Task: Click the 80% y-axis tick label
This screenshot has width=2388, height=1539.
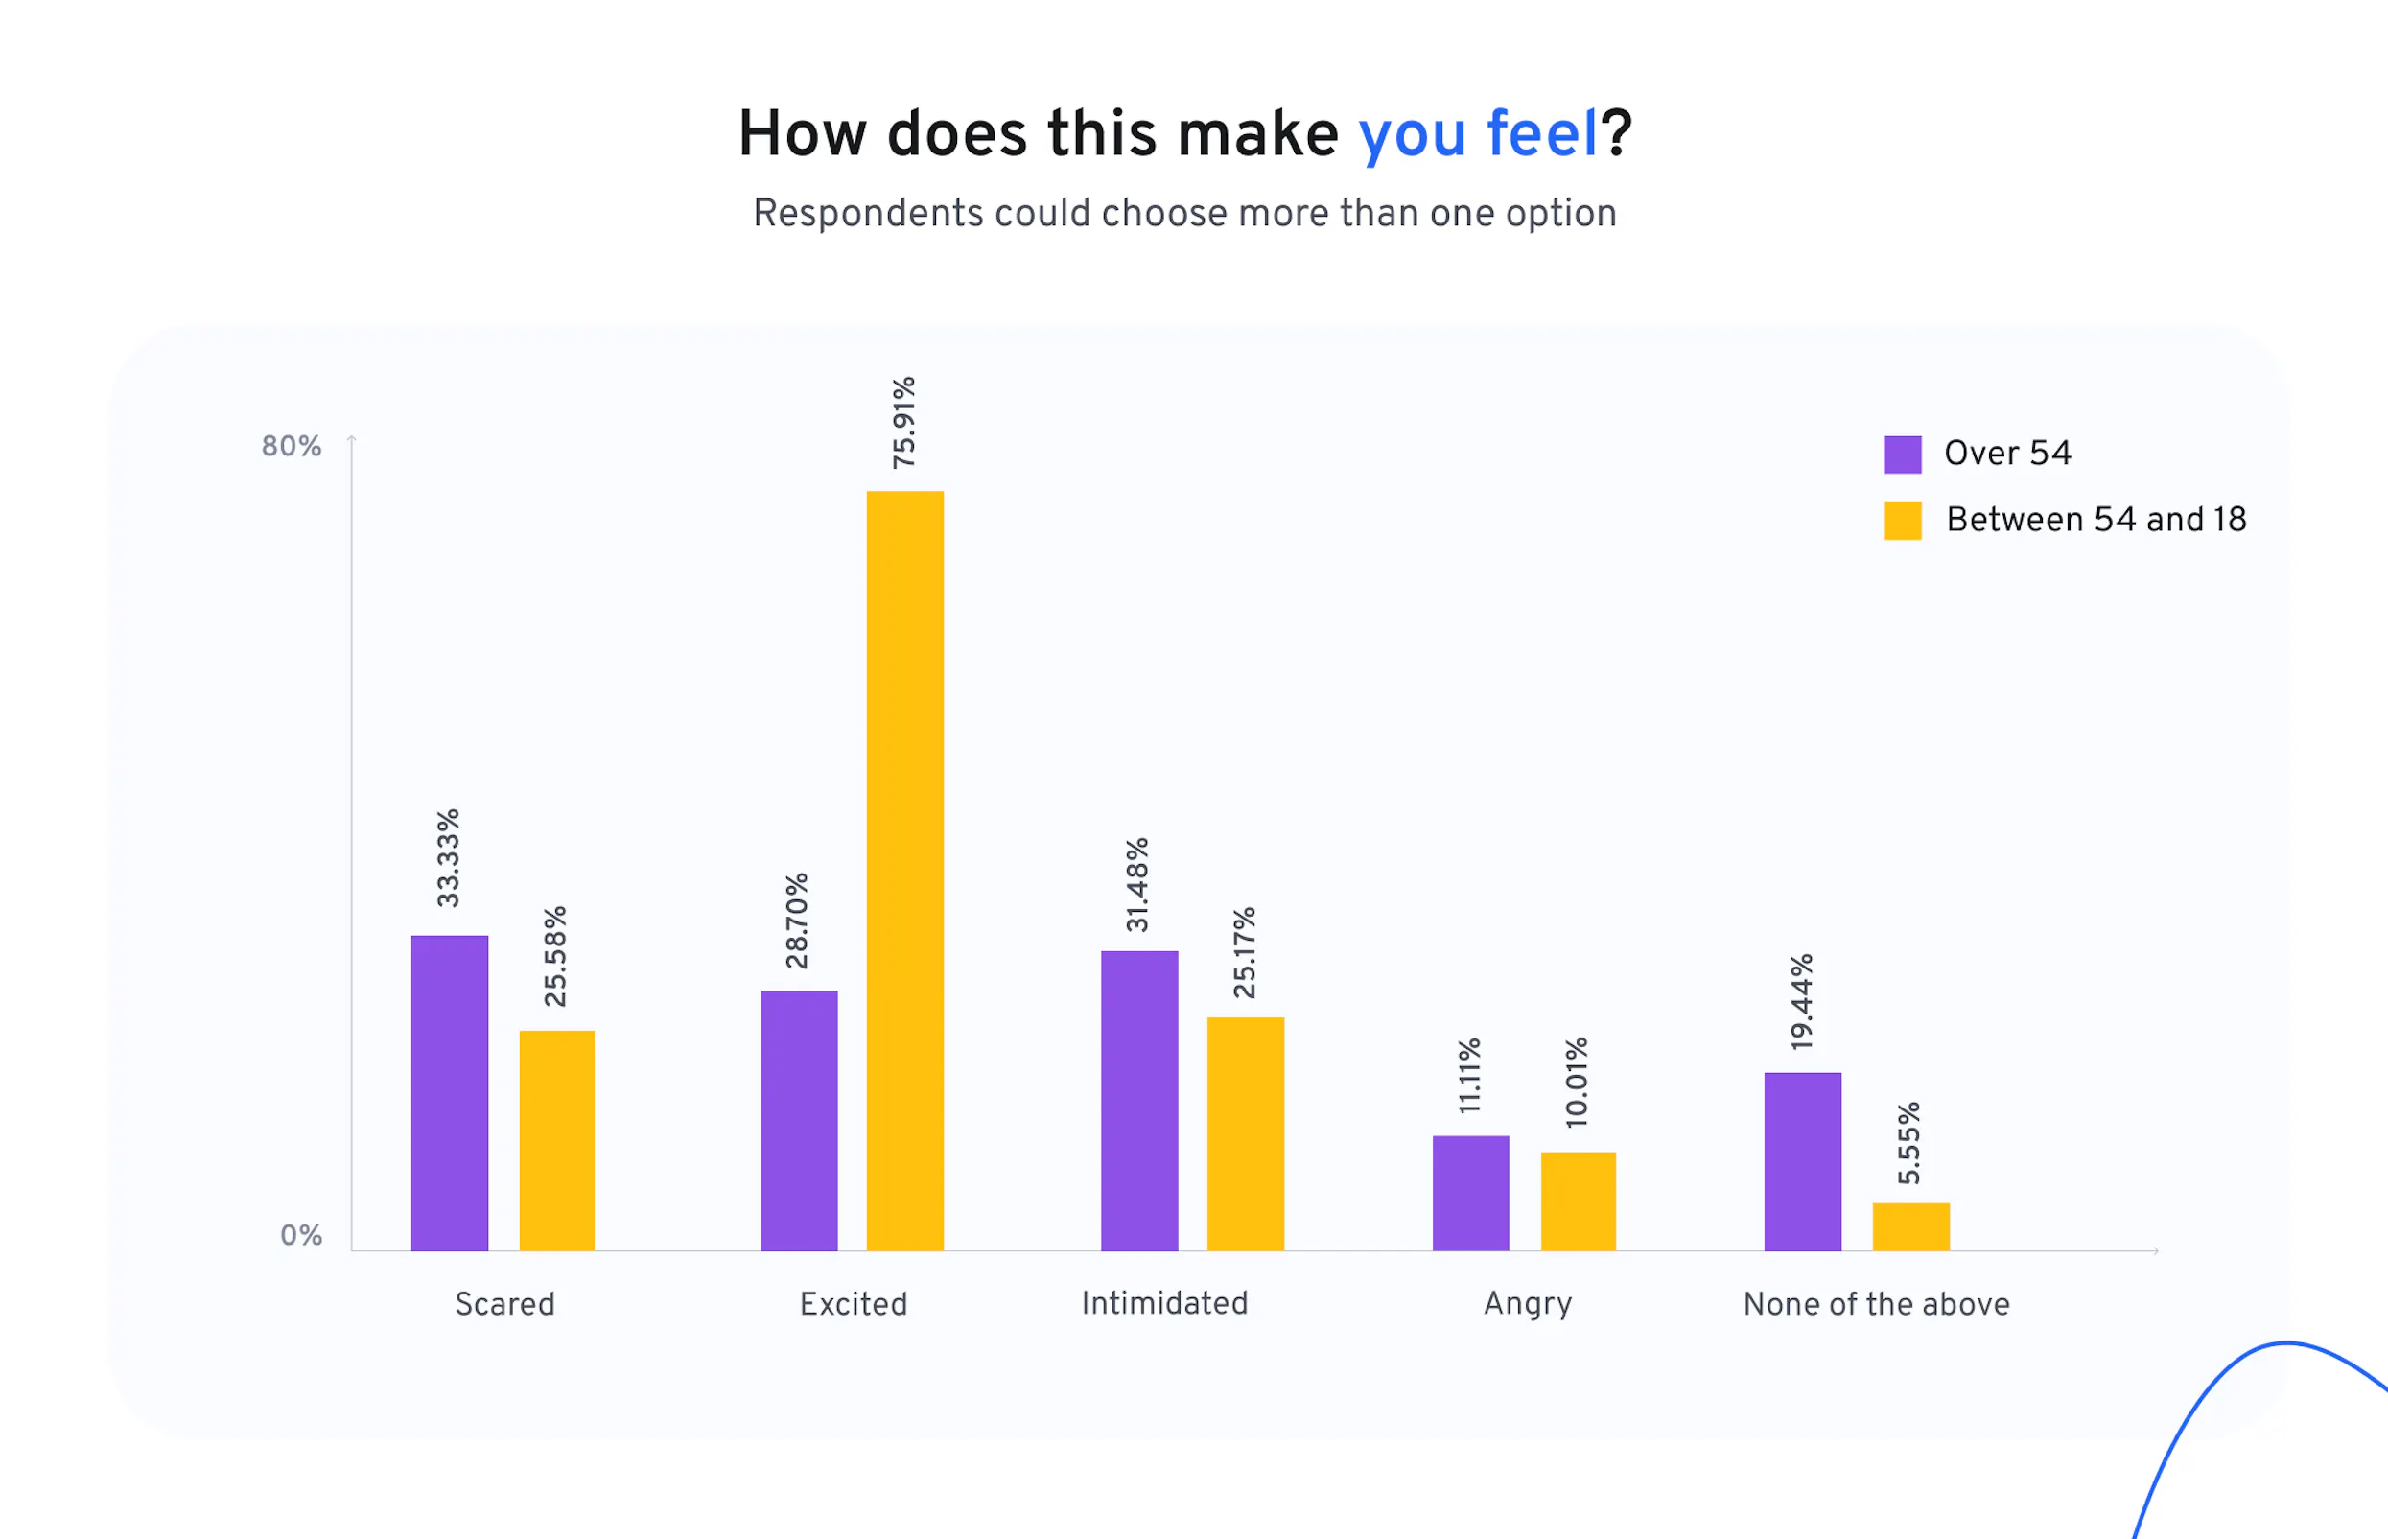Action: (291, 447)
